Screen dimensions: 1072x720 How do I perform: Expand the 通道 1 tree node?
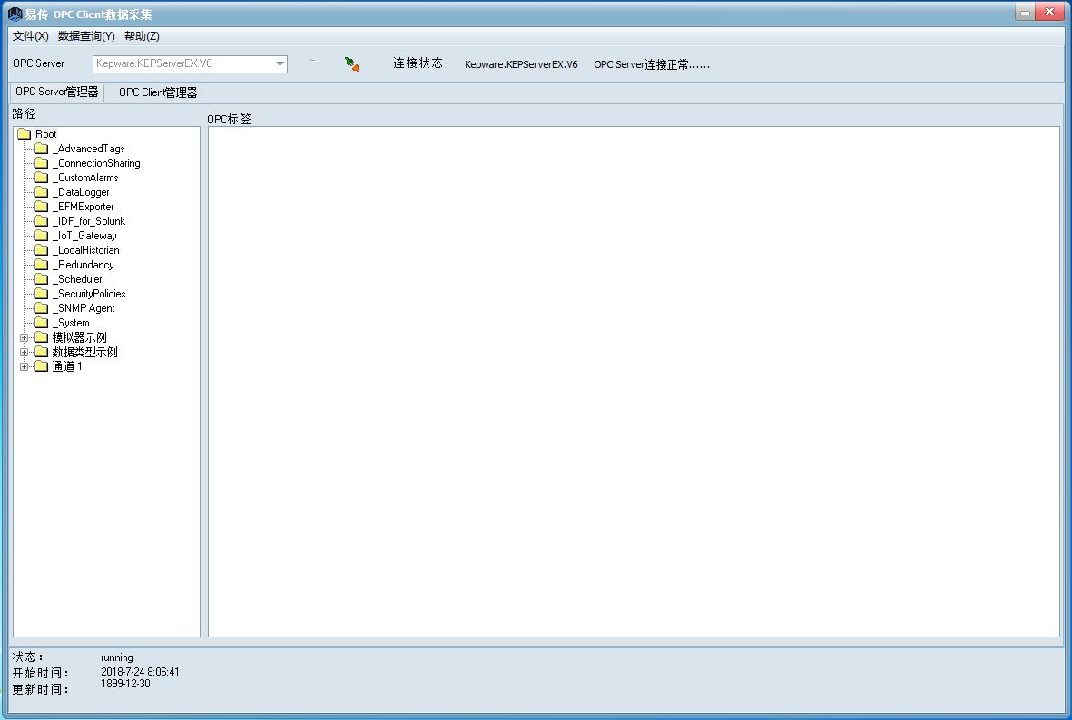coord(24,366)
